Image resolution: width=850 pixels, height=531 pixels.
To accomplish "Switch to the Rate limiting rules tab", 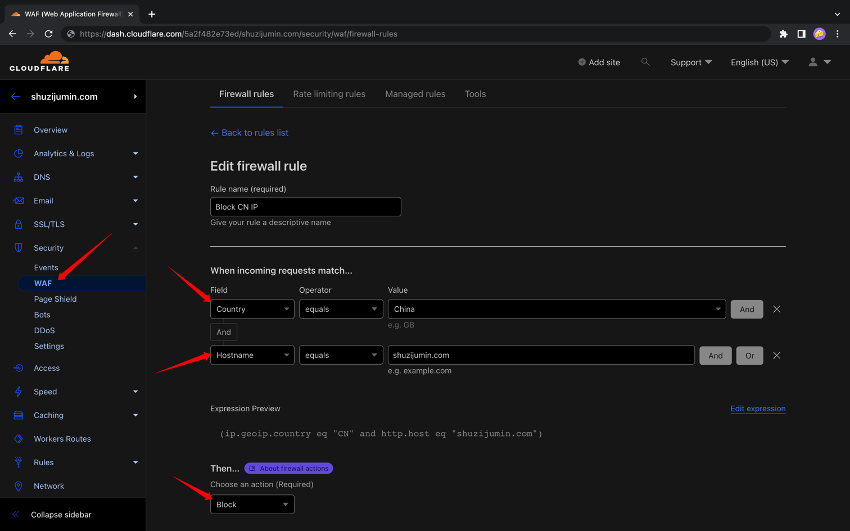I will (x=329, y=94).
